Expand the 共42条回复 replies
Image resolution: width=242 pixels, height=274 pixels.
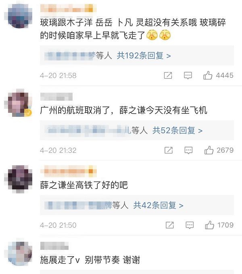click(x=158, y=205)
